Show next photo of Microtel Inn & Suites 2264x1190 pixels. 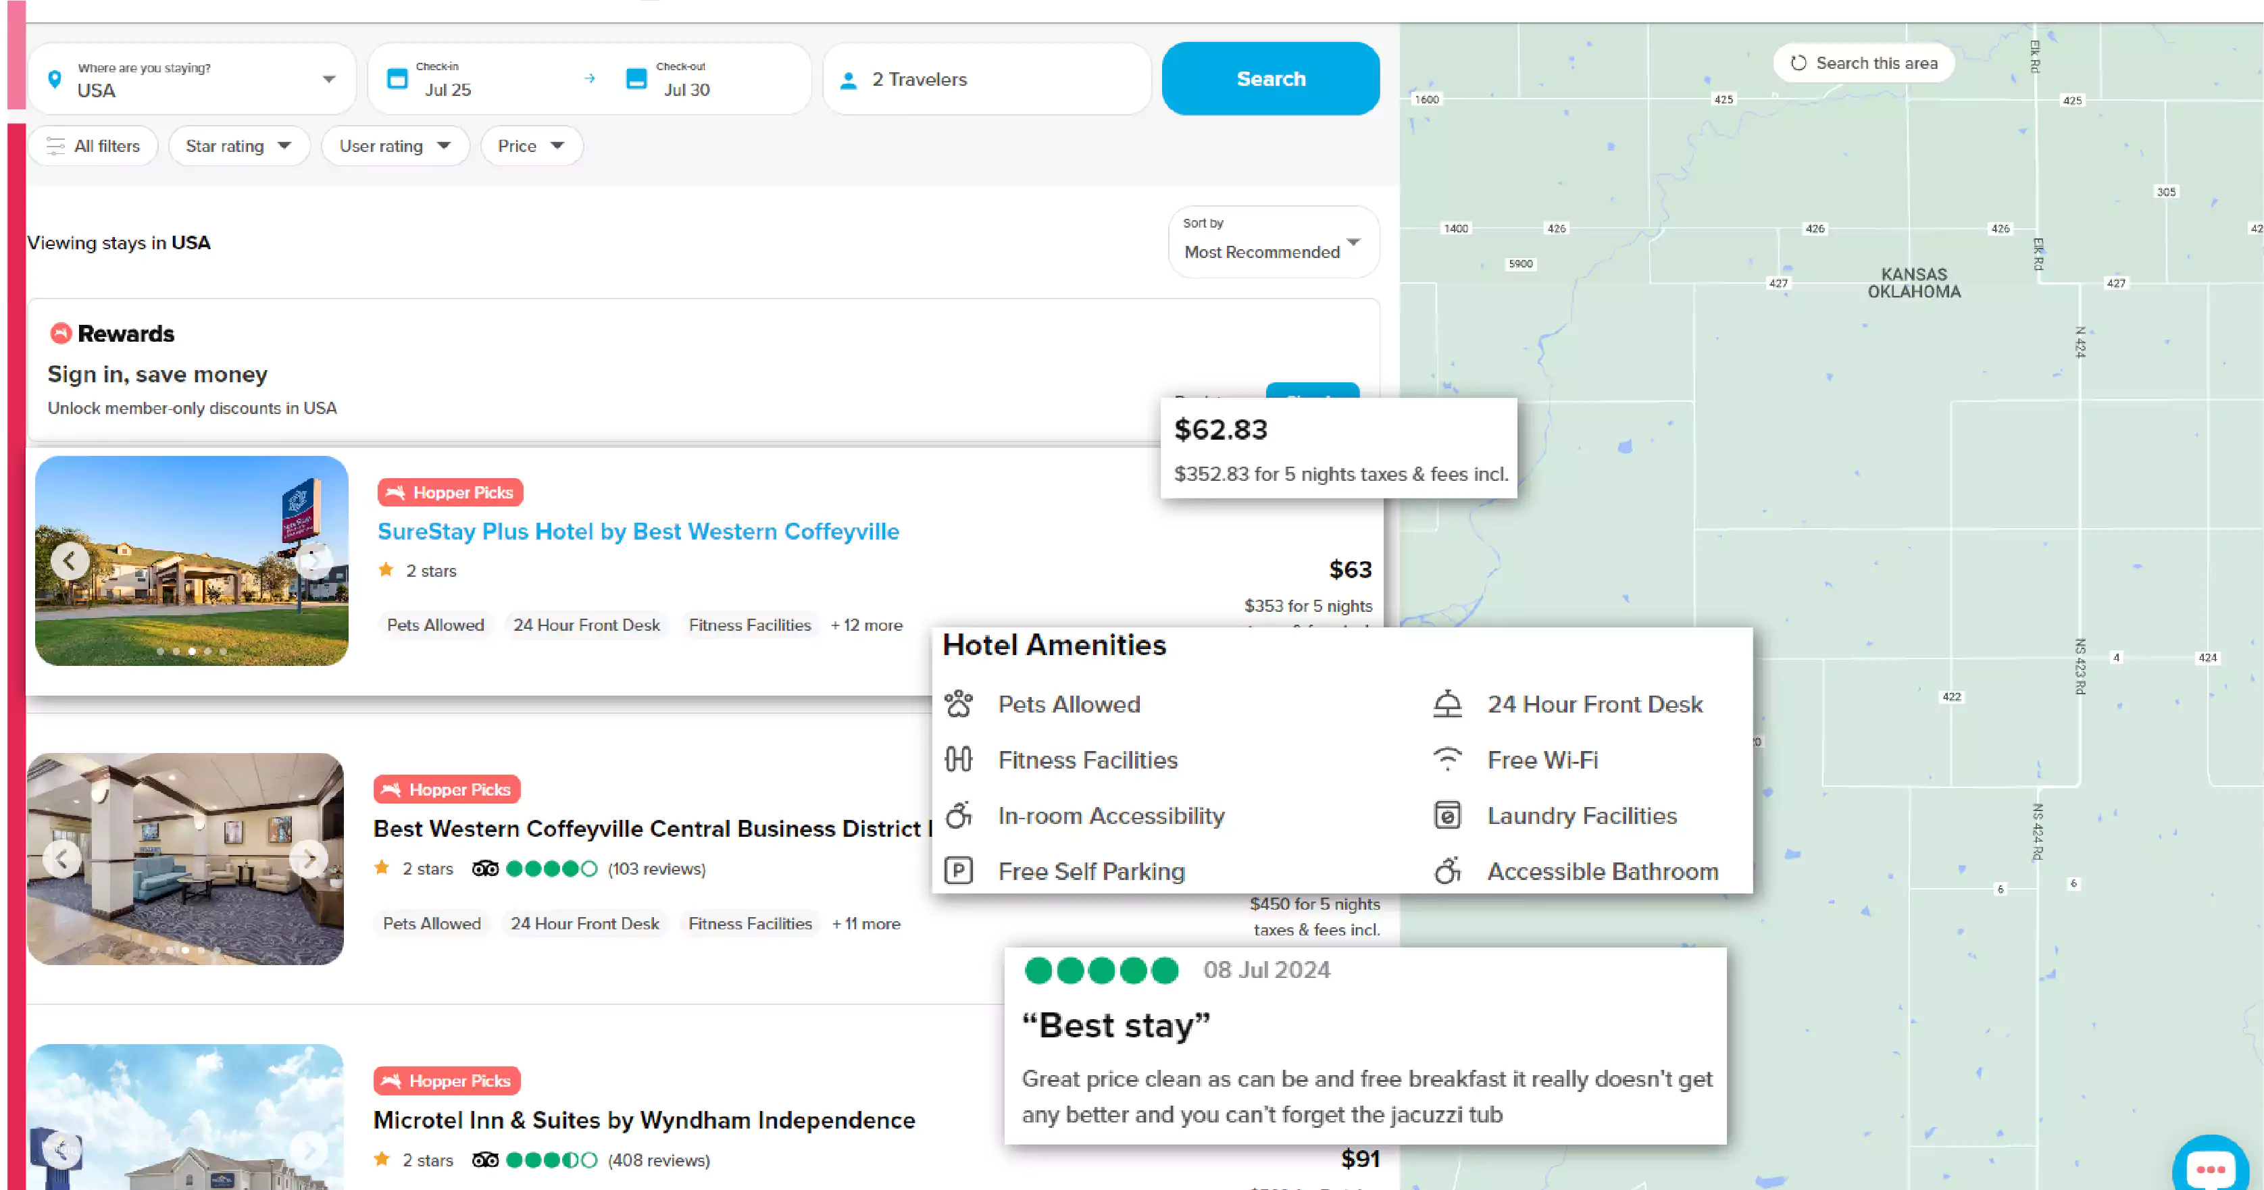[309, 1149]
